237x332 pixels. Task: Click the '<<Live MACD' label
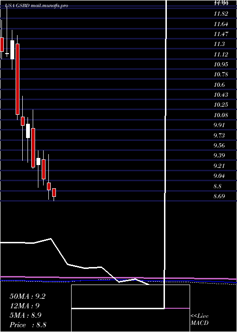(x=200, y=320)
